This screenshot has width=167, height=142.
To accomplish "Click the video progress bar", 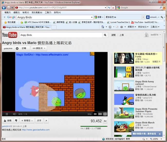I will pyautogui.click(x=55, y=111).
